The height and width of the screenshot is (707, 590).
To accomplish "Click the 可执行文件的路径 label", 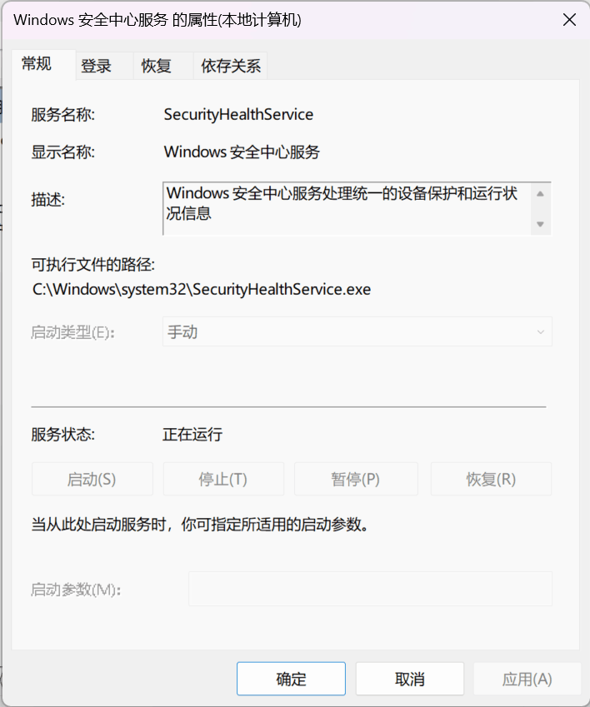I will [93, 265].
